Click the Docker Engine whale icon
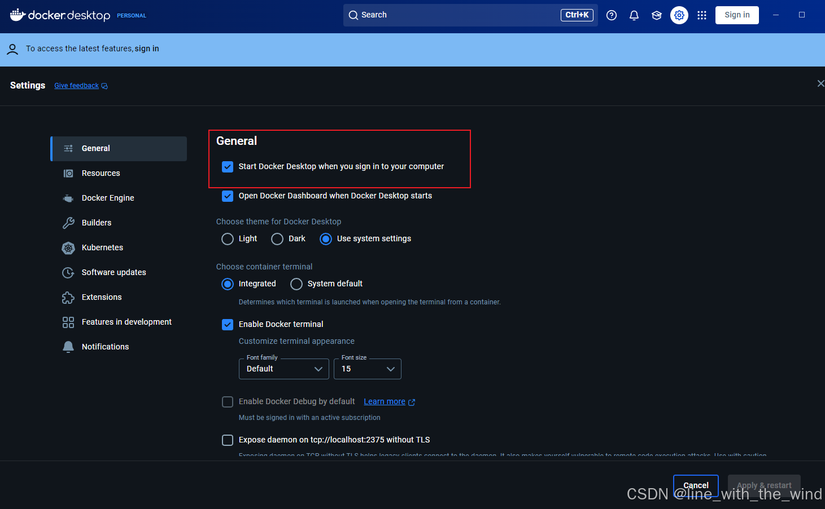Image resolution: width=825 pixels, height=509 pixels. 68,198
